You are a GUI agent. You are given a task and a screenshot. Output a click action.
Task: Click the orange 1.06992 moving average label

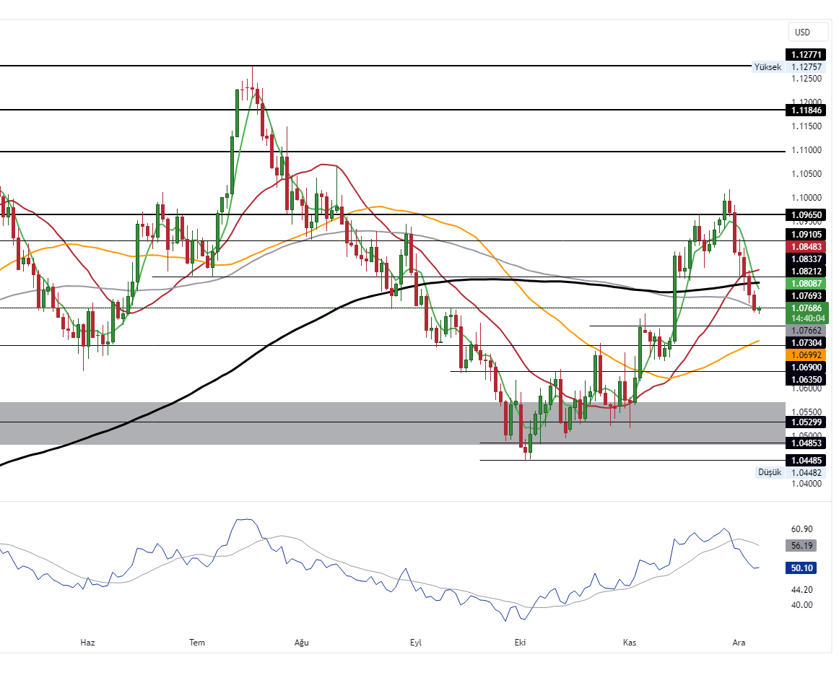807,355
